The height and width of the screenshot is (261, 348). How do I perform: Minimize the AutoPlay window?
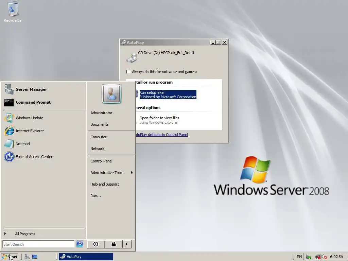(x=213, y=42)
